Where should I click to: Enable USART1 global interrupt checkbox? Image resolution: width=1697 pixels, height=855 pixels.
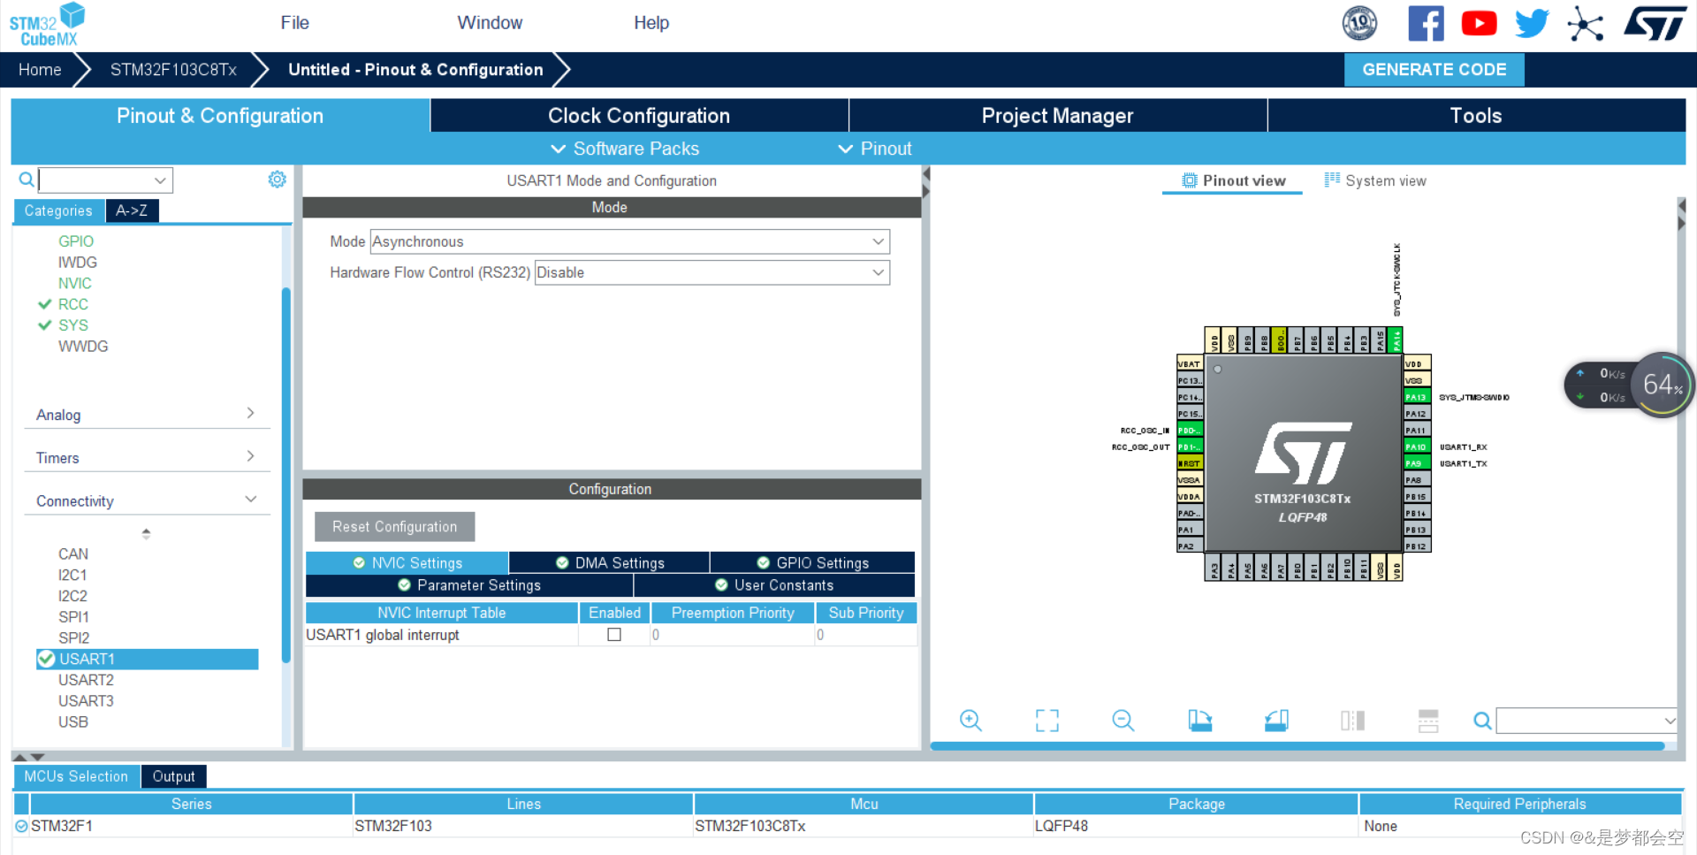[x=614, y=635]
